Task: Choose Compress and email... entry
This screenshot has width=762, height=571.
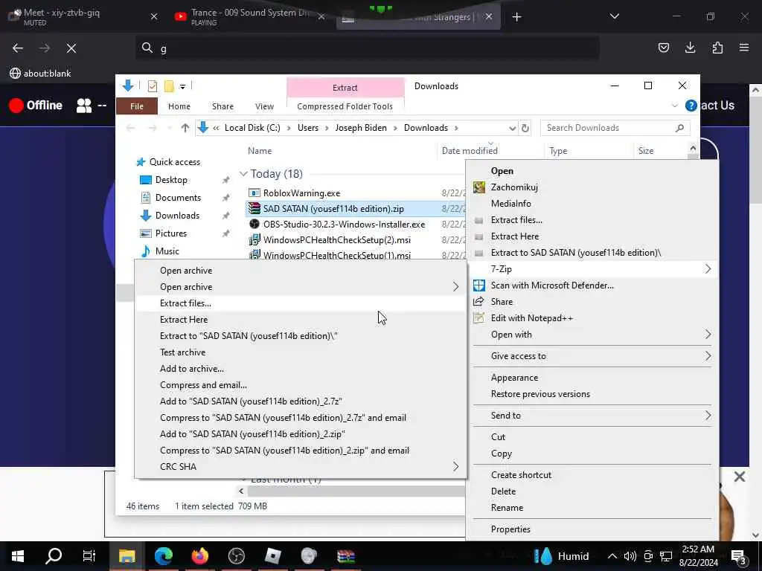Action: [x=301, y=385]
